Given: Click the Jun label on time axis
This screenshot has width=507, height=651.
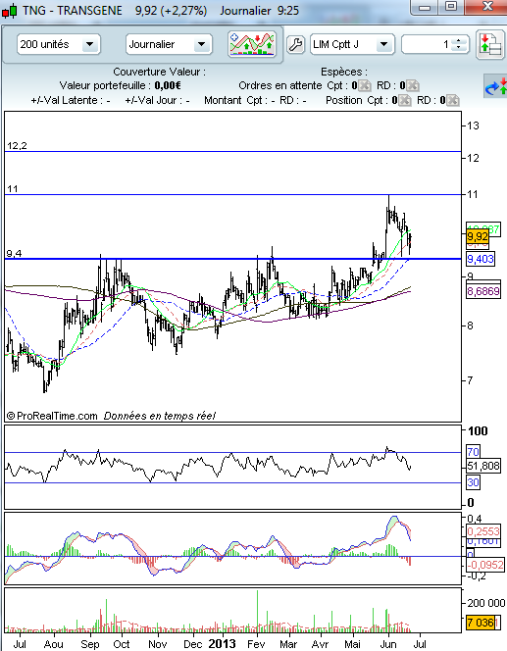Looking at the screenshot, I should (x=387, y=644).
